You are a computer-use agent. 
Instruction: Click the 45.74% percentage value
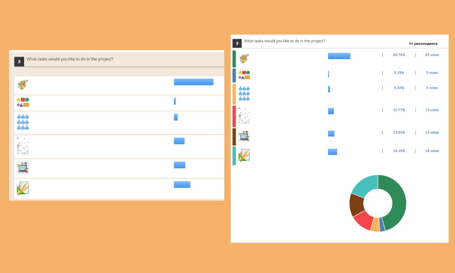[x=399, y=55]
